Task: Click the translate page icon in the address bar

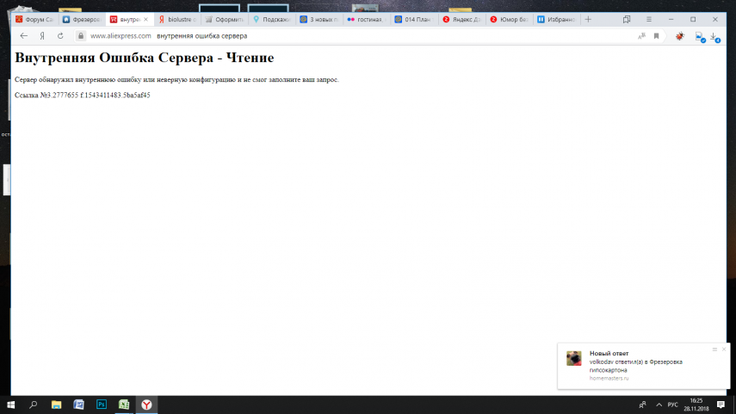Action: pyautogui.click(x=641, y=36)
